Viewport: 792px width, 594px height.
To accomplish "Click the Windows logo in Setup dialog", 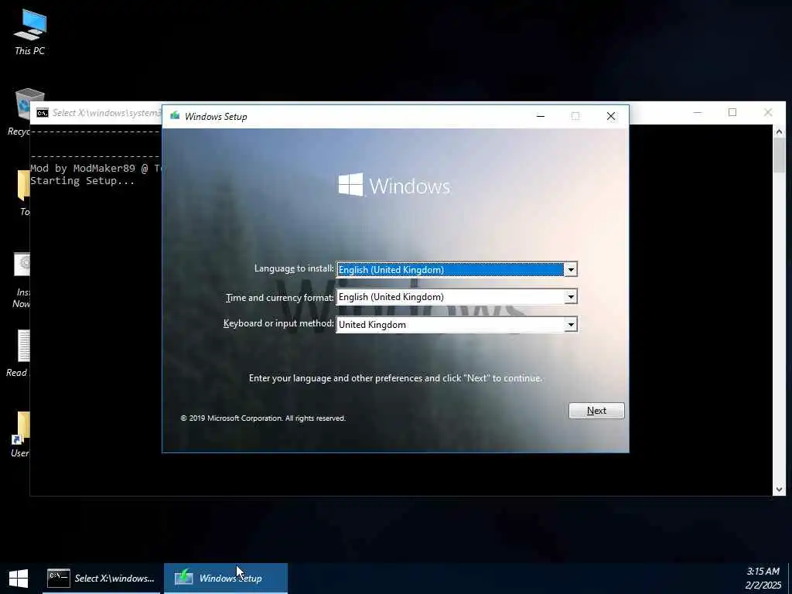I will coord(394,186).
